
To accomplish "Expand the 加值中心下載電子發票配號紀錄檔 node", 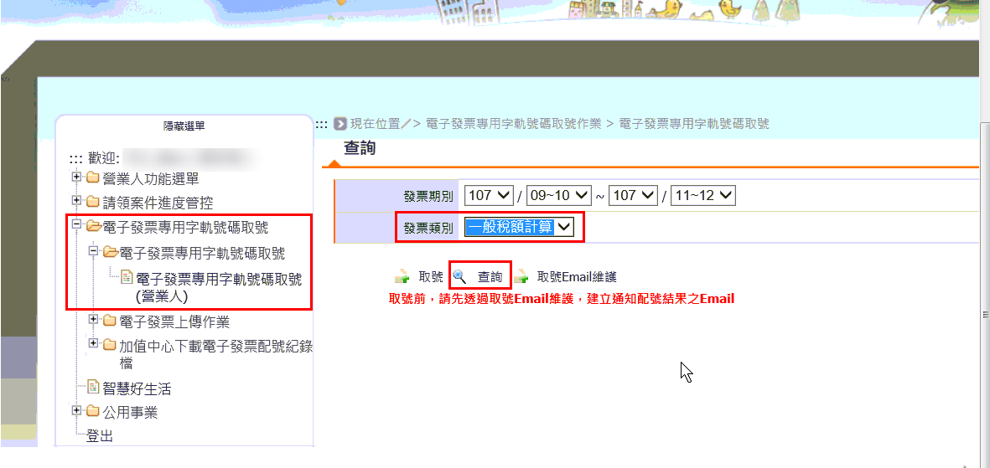I will point(94,343).
